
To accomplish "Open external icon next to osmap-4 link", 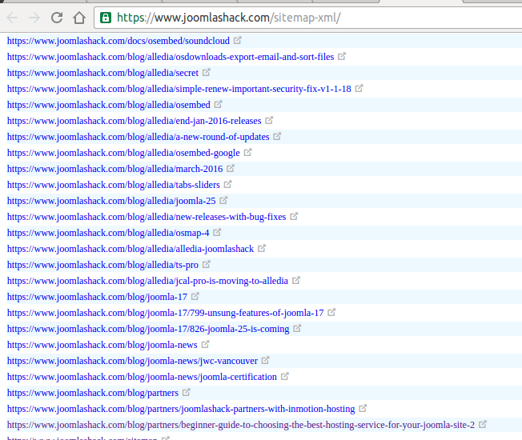I will tap(217, 232).
